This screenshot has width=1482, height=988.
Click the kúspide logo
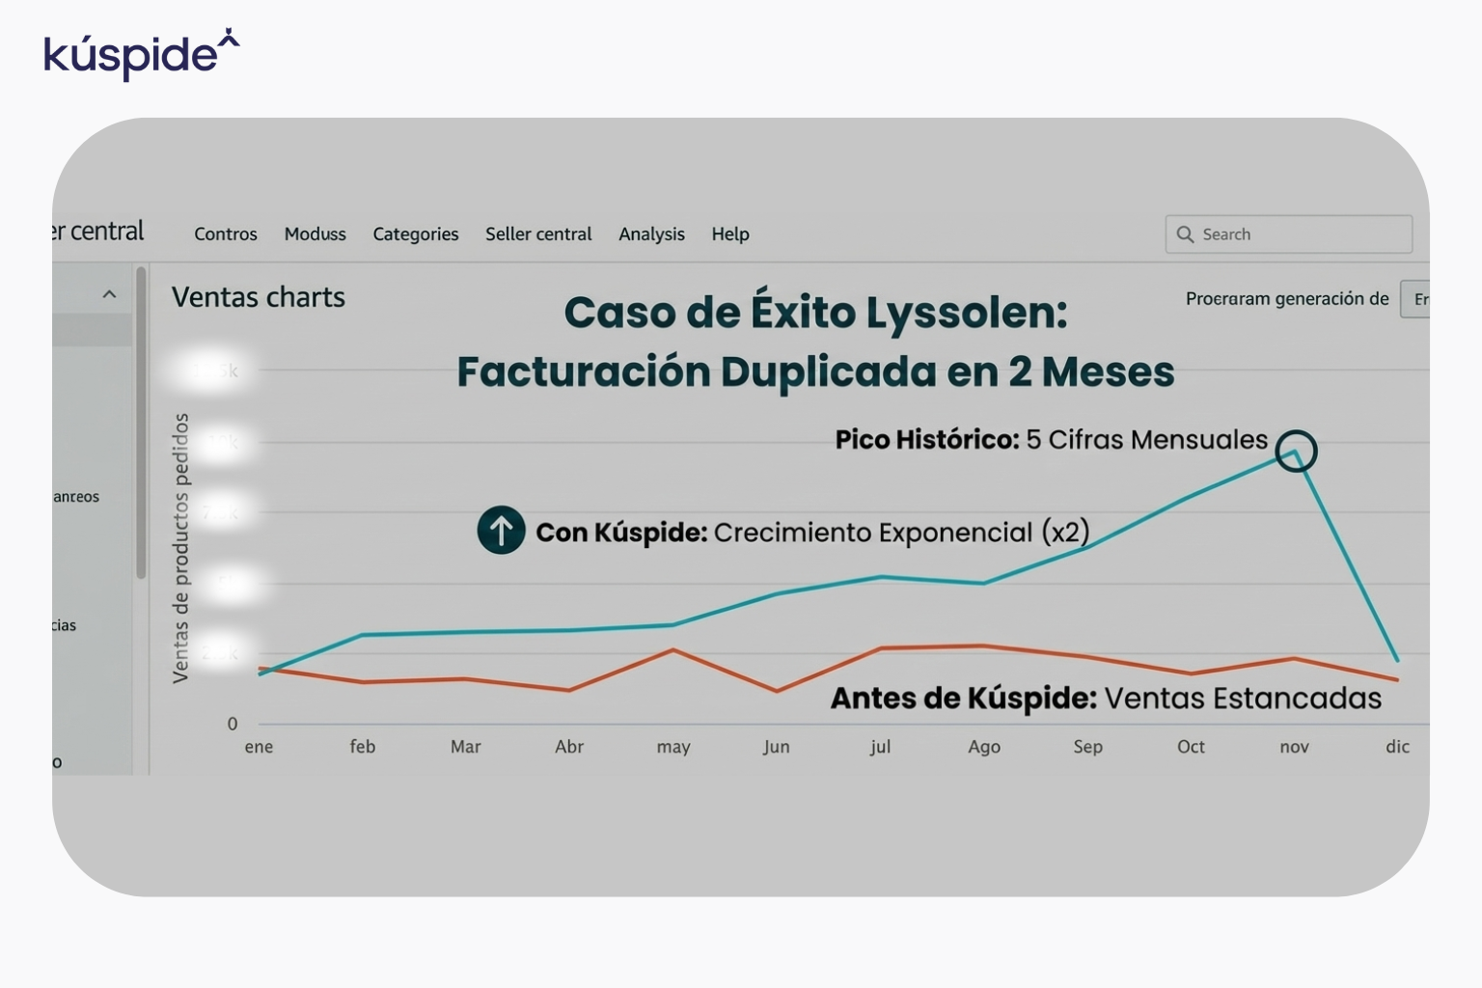pyautogui.click(x=138, y=55)
